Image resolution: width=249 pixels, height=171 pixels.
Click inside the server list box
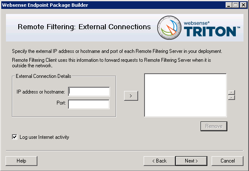(185, 95)
